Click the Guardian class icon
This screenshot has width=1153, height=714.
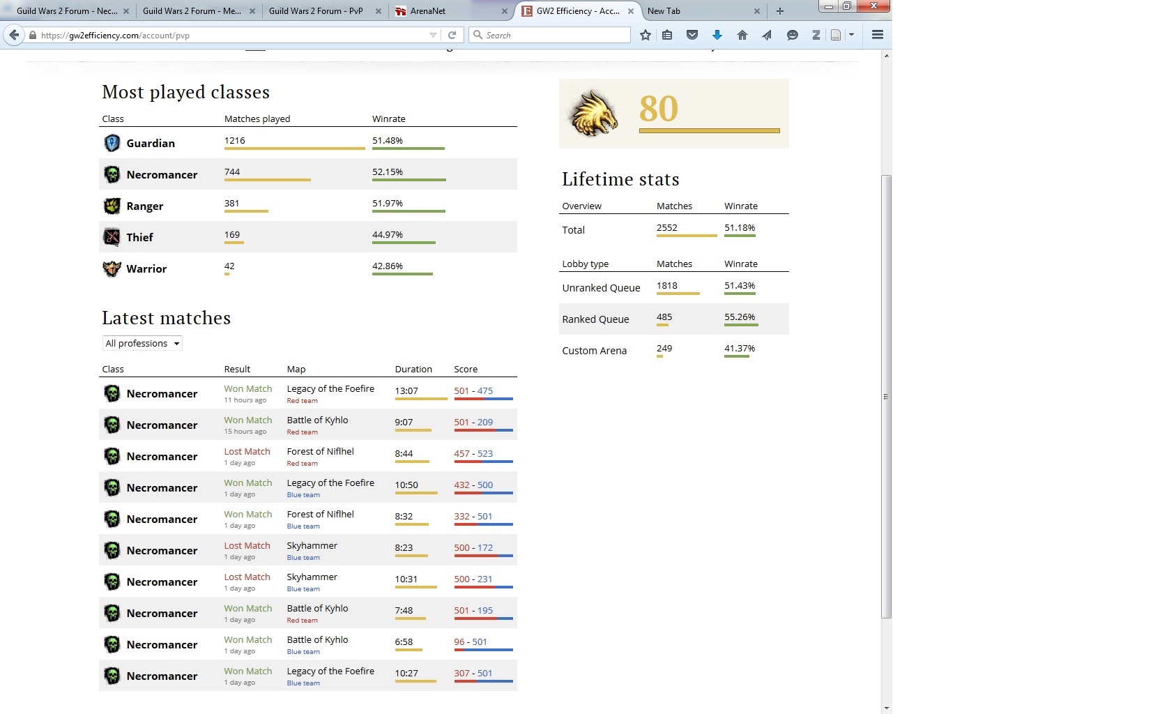112,143
